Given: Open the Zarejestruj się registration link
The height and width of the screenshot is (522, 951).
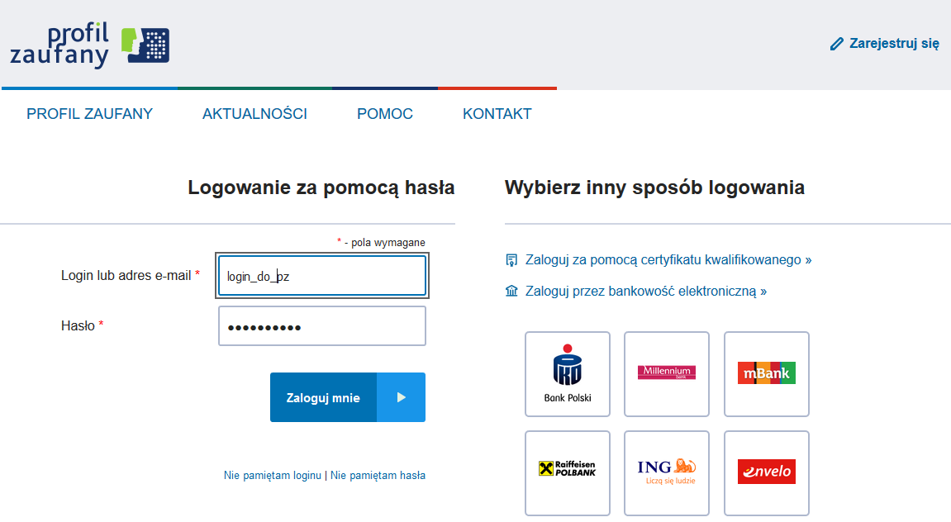Looking at the screenshot, I should click(x=892, y=42).
